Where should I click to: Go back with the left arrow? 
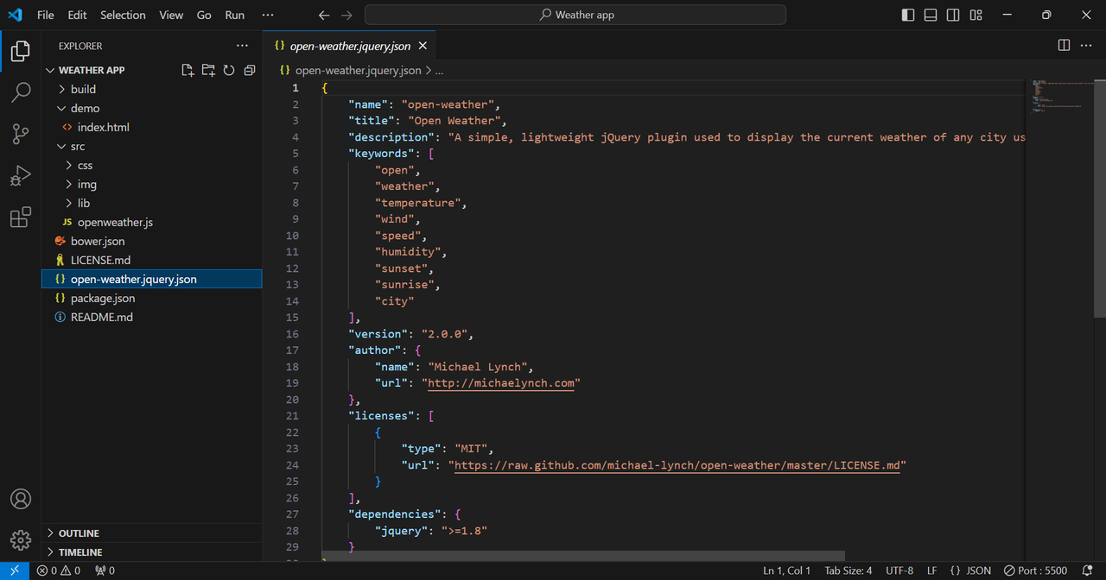(x=324, y=15)
